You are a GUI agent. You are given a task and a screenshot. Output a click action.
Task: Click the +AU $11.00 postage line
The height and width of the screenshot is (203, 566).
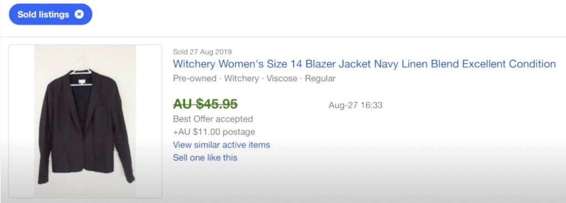214,132
